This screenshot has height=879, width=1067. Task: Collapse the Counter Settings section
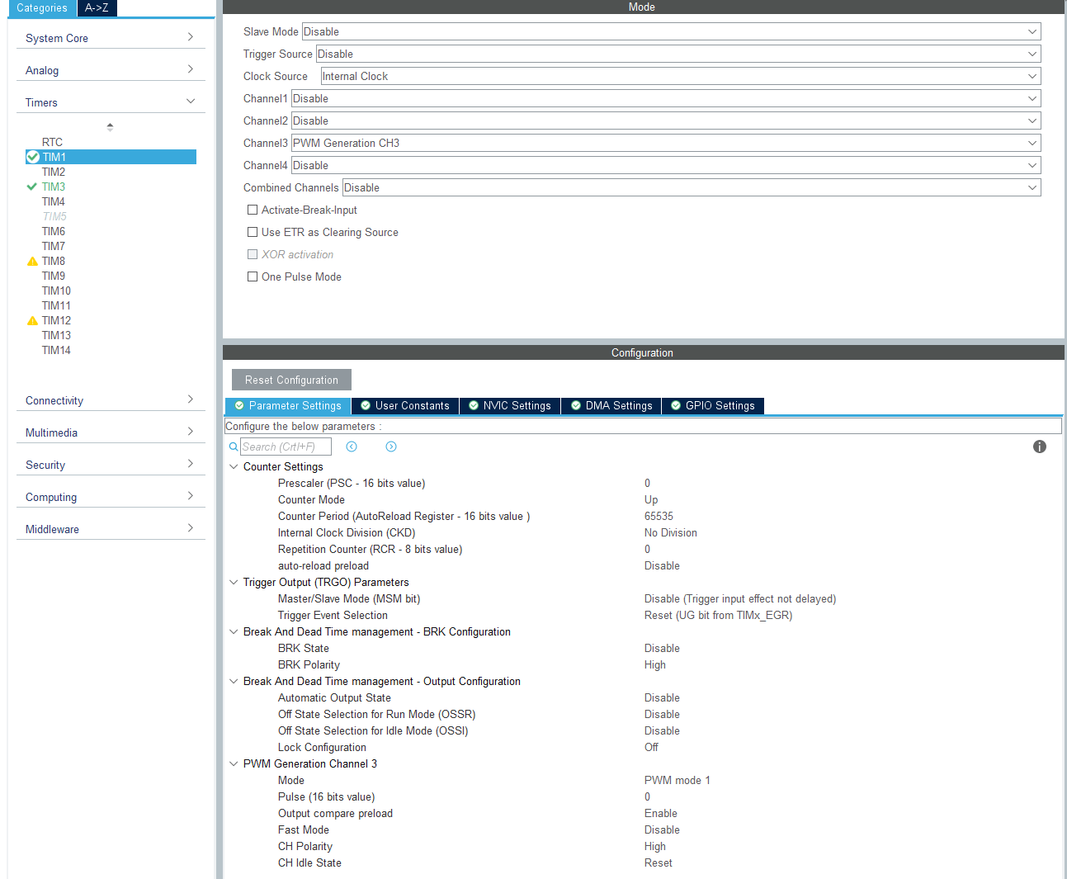coord(234,466)
